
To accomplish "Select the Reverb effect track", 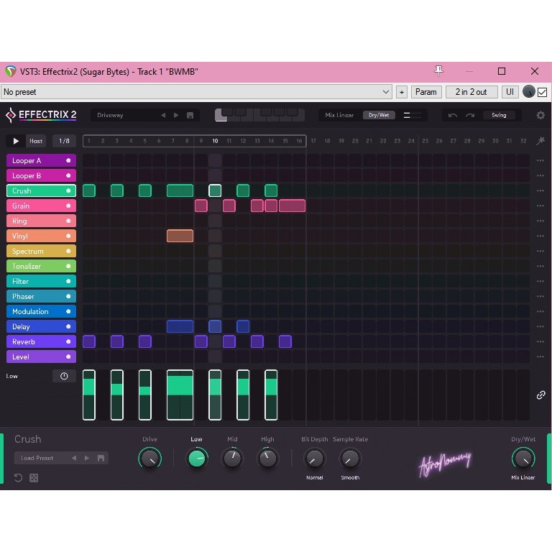I will click(41, 342).
